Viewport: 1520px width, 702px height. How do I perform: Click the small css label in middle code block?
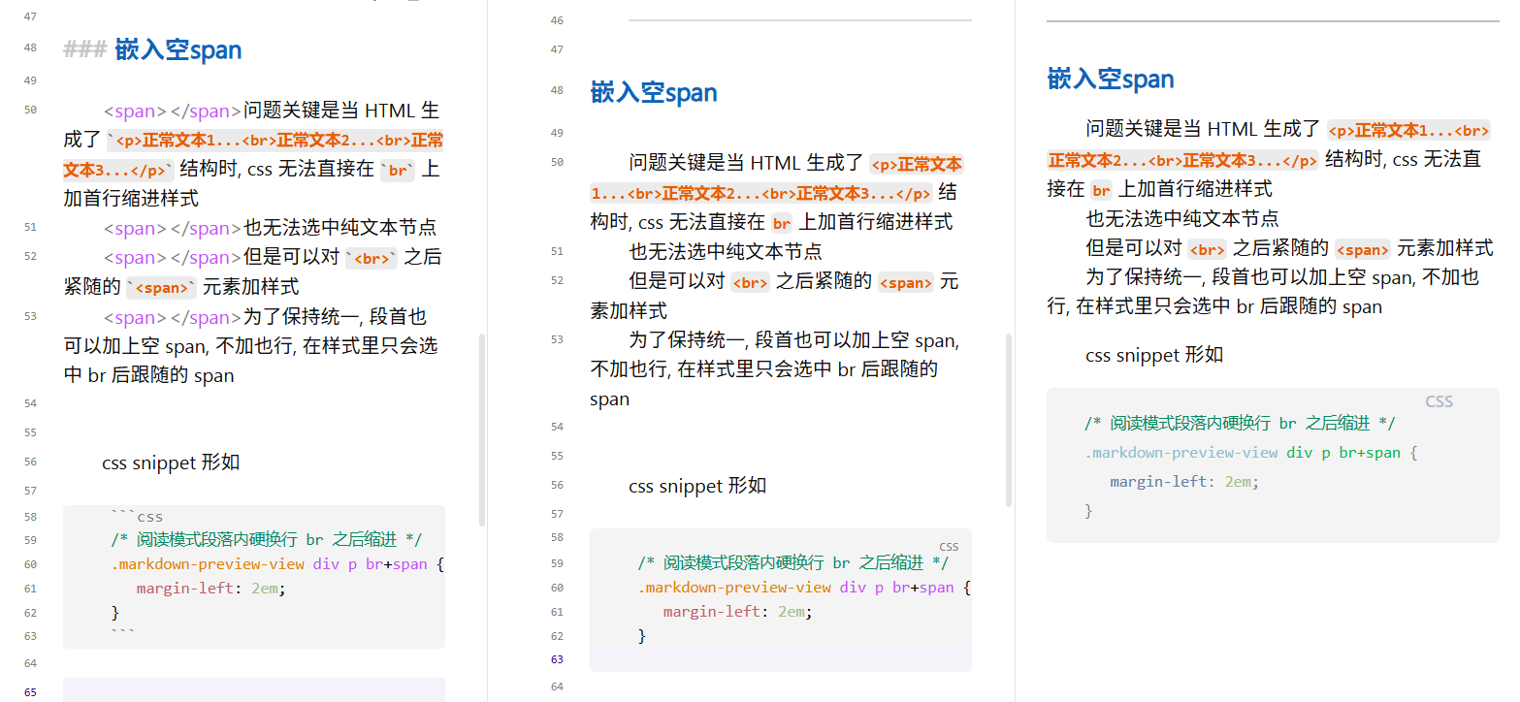pyautogui.click(x=948, y=547)
